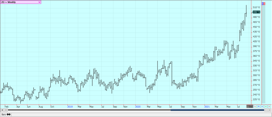Click the highlighted Sep date label
Viewport: 272px width, 117px height.
(x=250, y=107)
